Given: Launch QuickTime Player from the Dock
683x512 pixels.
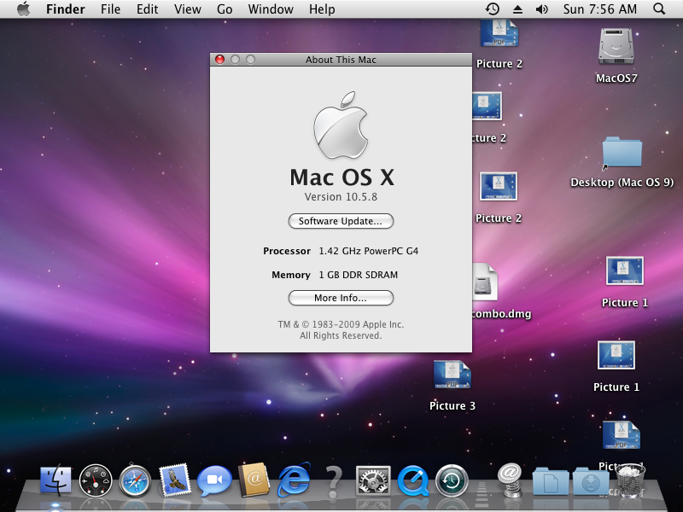Looking at the screenshot, I should [413, 480].
